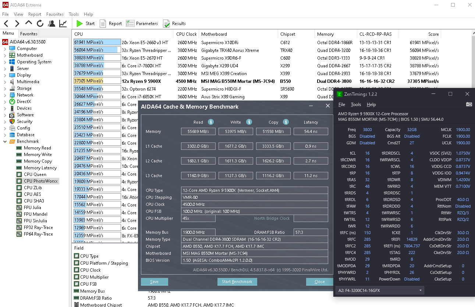Image resolution: width=475 pixels, height=307 pixels.
Task: Collapse the Benchmark tree node
Action: (x=5, y=141)
